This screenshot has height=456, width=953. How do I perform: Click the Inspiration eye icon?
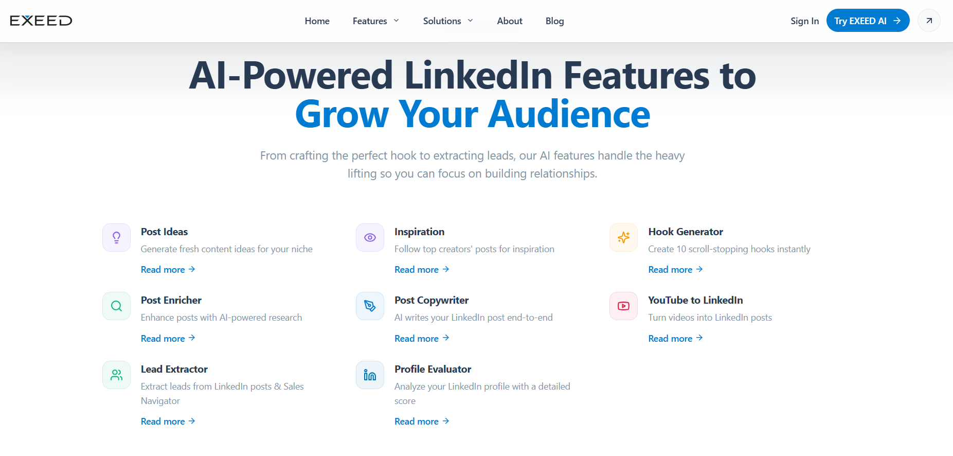coord(370,237)
